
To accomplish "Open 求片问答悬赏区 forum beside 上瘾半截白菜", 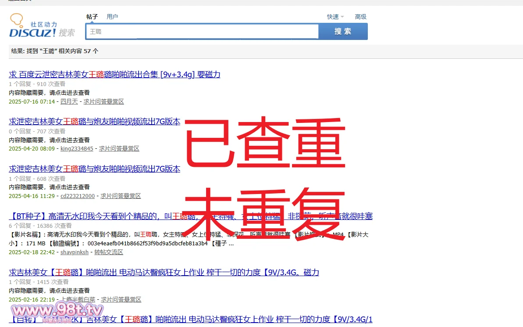I will [121, 299].
